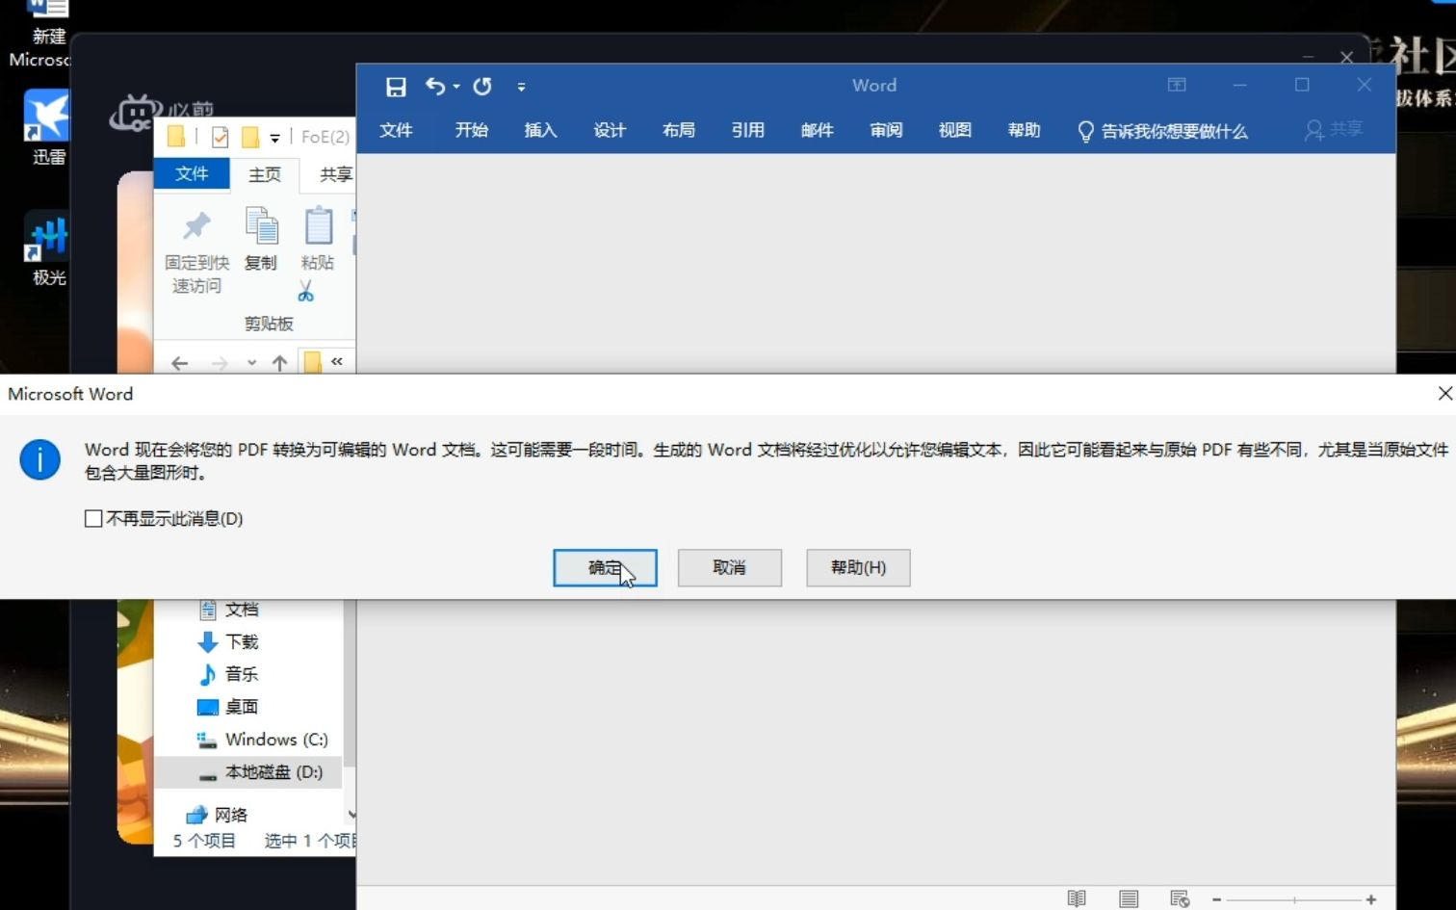Click the Save icon in Word title bar

(396, 87)
